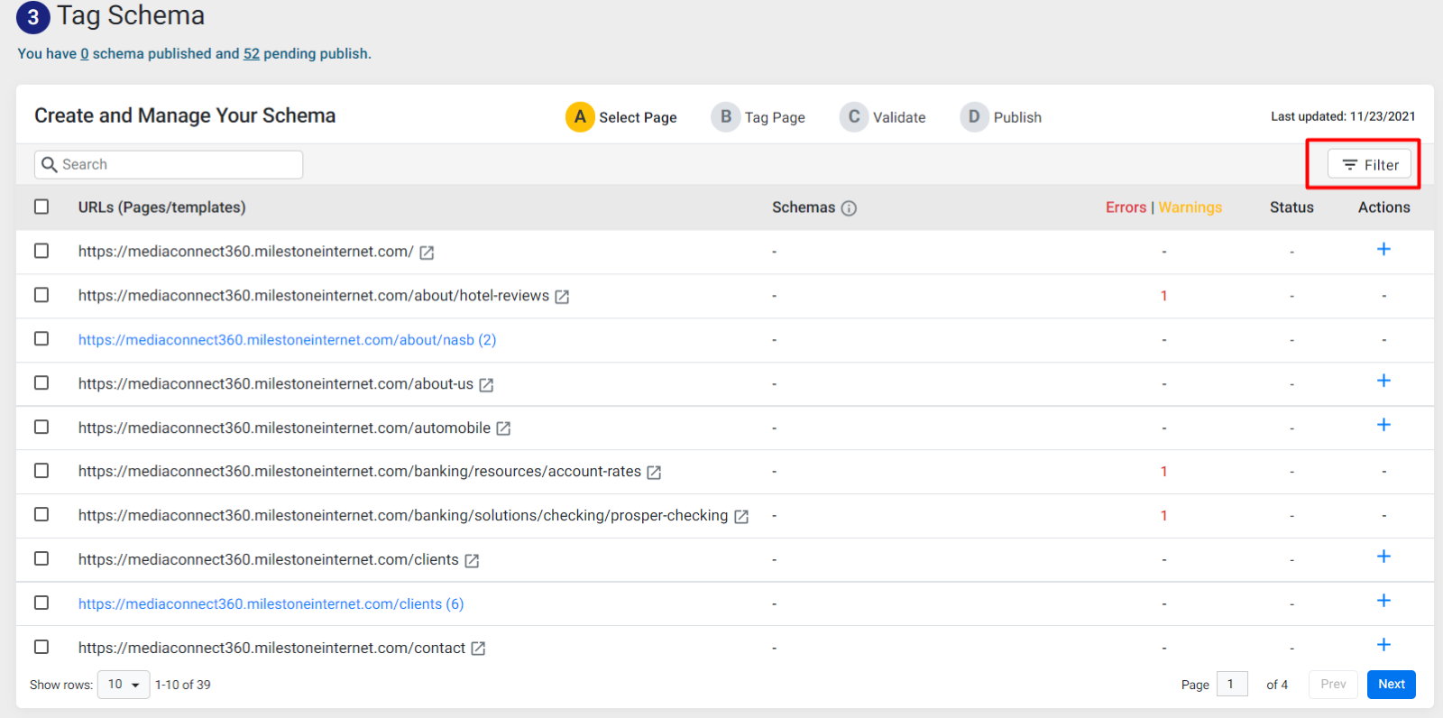Click the Warnings column header
1443x718 pixels.
pyautogui.click(x=1190, y=207)
